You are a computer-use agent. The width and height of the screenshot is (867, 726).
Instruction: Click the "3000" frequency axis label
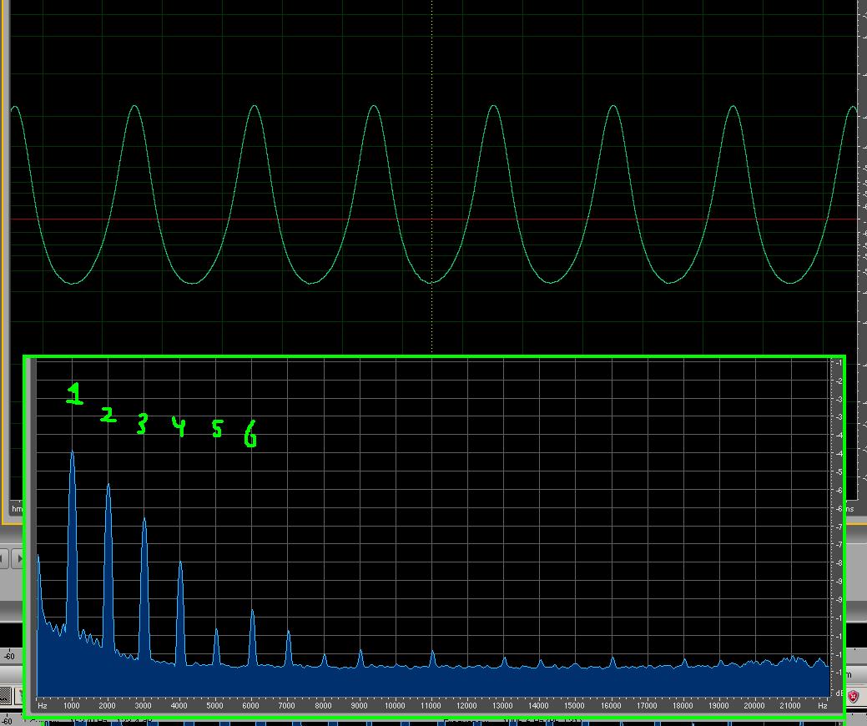point(144,705)
